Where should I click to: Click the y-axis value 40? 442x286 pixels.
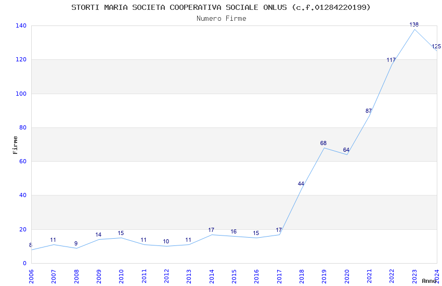[x=23, y=196]
